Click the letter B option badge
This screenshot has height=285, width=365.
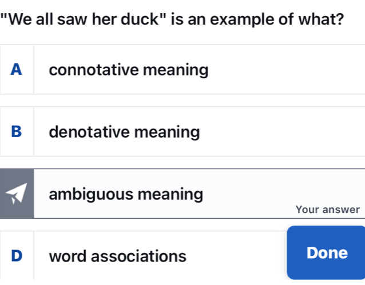[17, 132]
